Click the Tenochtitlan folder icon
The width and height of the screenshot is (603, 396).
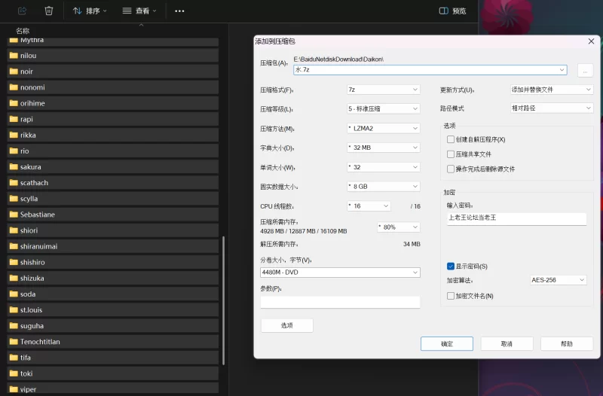click(x=14, y=342)
